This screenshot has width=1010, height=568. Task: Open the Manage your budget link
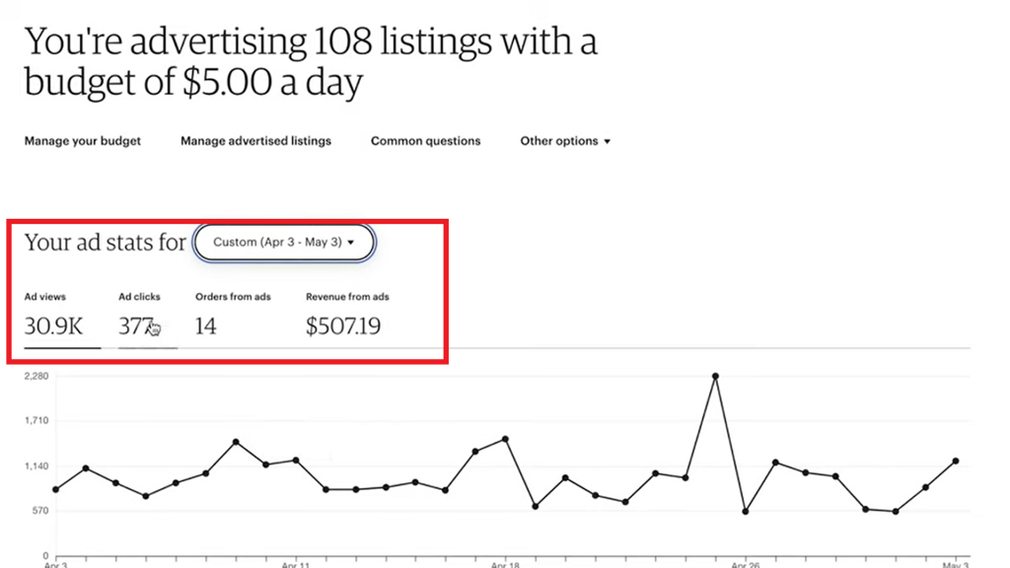[83, 141]
